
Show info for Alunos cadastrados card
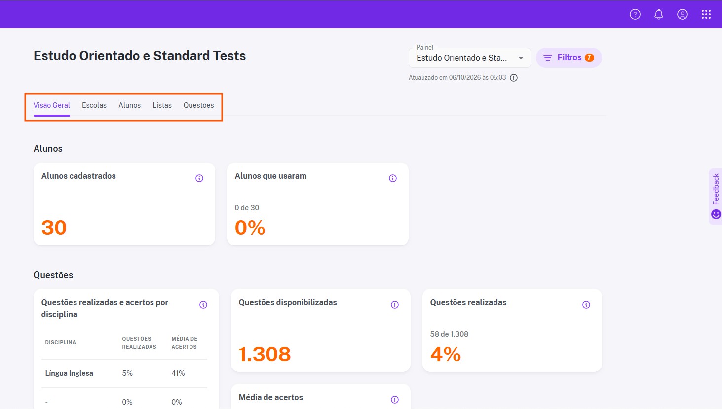(x=199, y=178)
